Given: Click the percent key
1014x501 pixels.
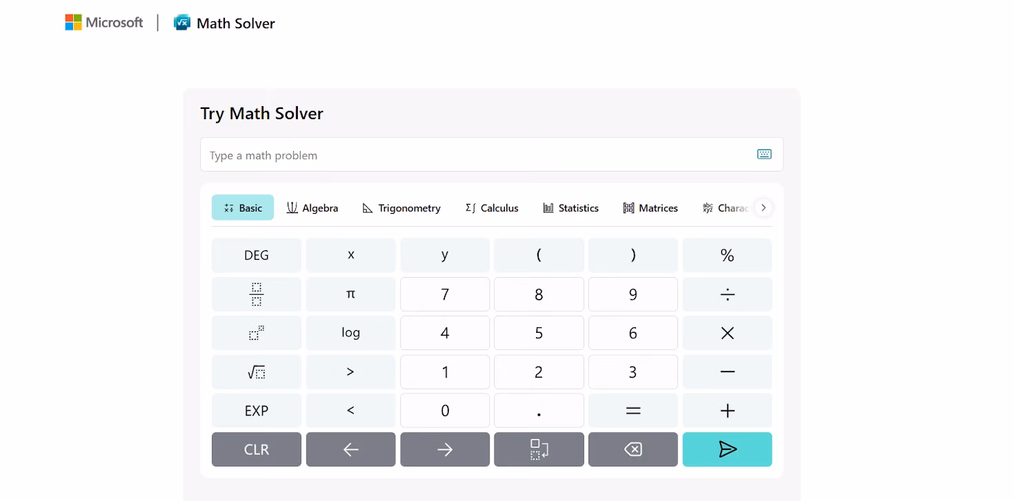Looking at the screenshot, I should point(727,255).
